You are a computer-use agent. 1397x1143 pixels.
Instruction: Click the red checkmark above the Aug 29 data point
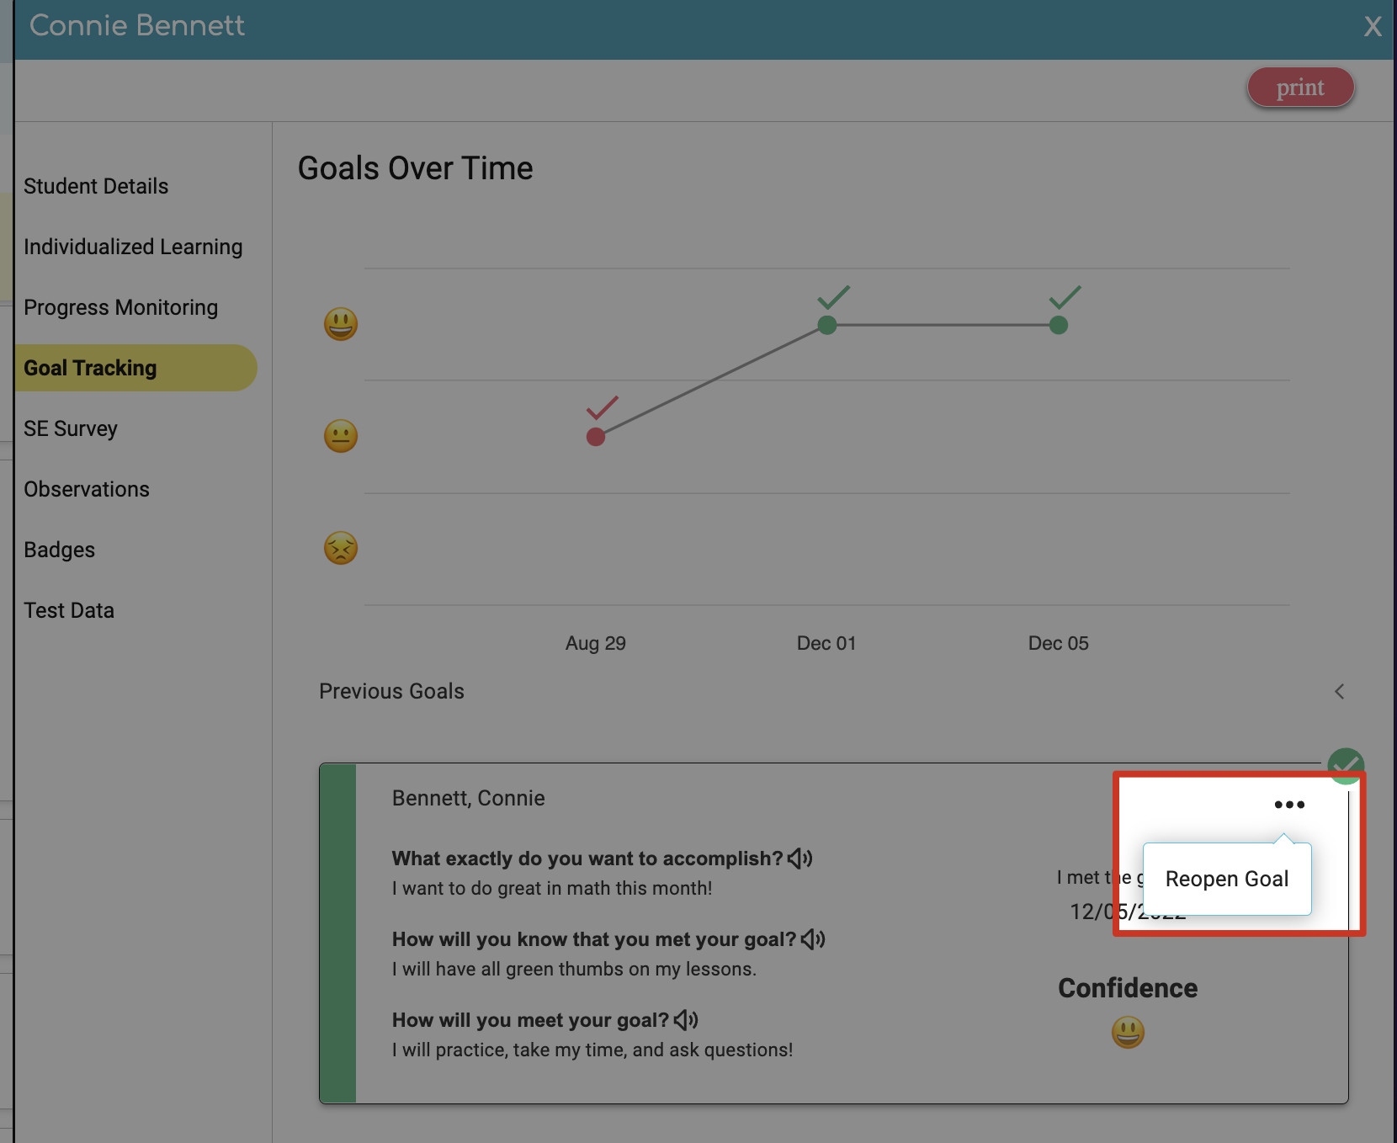coord(602,406)
